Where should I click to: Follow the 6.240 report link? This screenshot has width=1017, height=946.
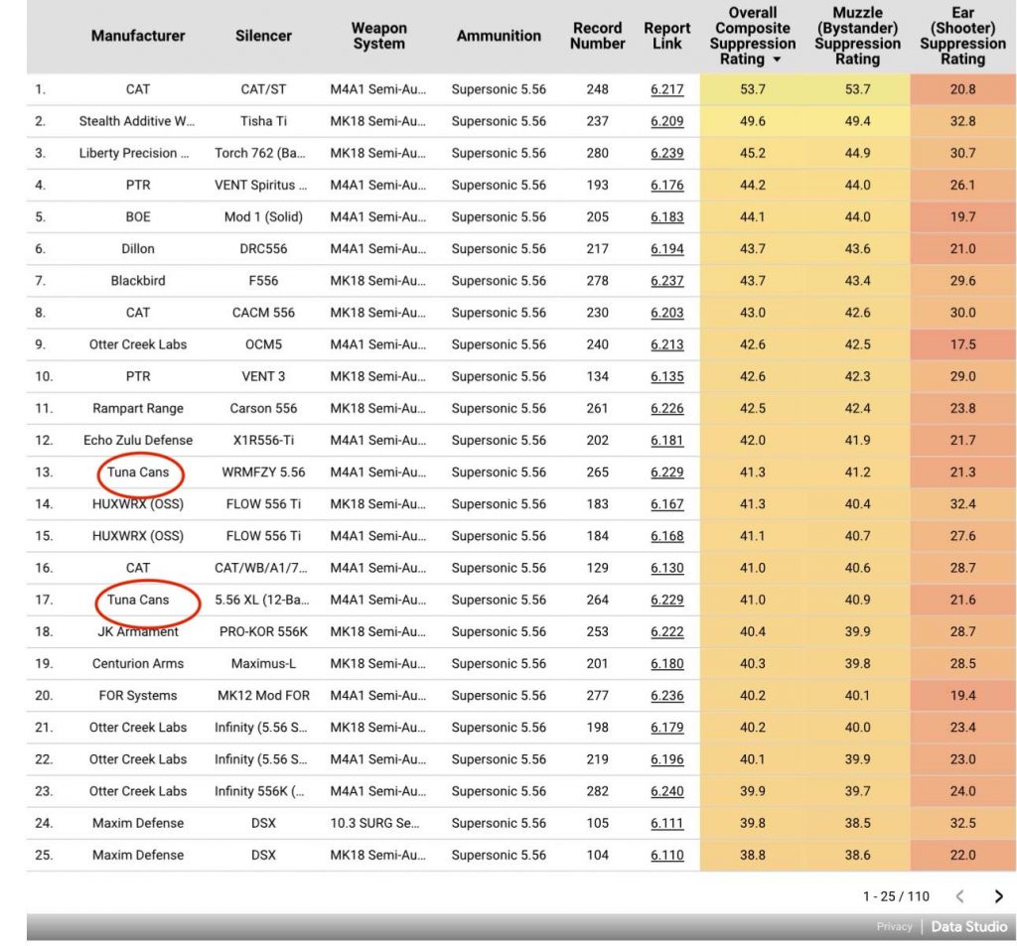tap(666, 791)
